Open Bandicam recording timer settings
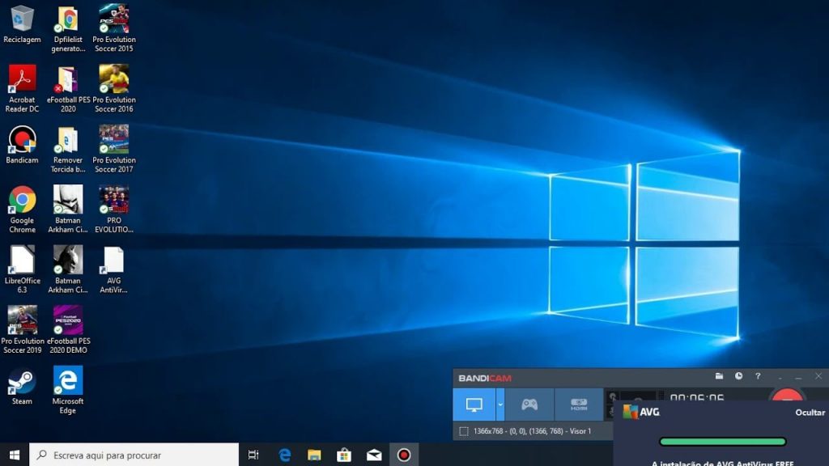The width and height of the screenshot is (829, 466). point(738,375)
